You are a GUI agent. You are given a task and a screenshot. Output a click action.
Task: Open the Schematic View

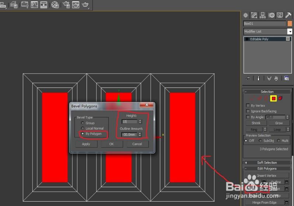[44, 4]
